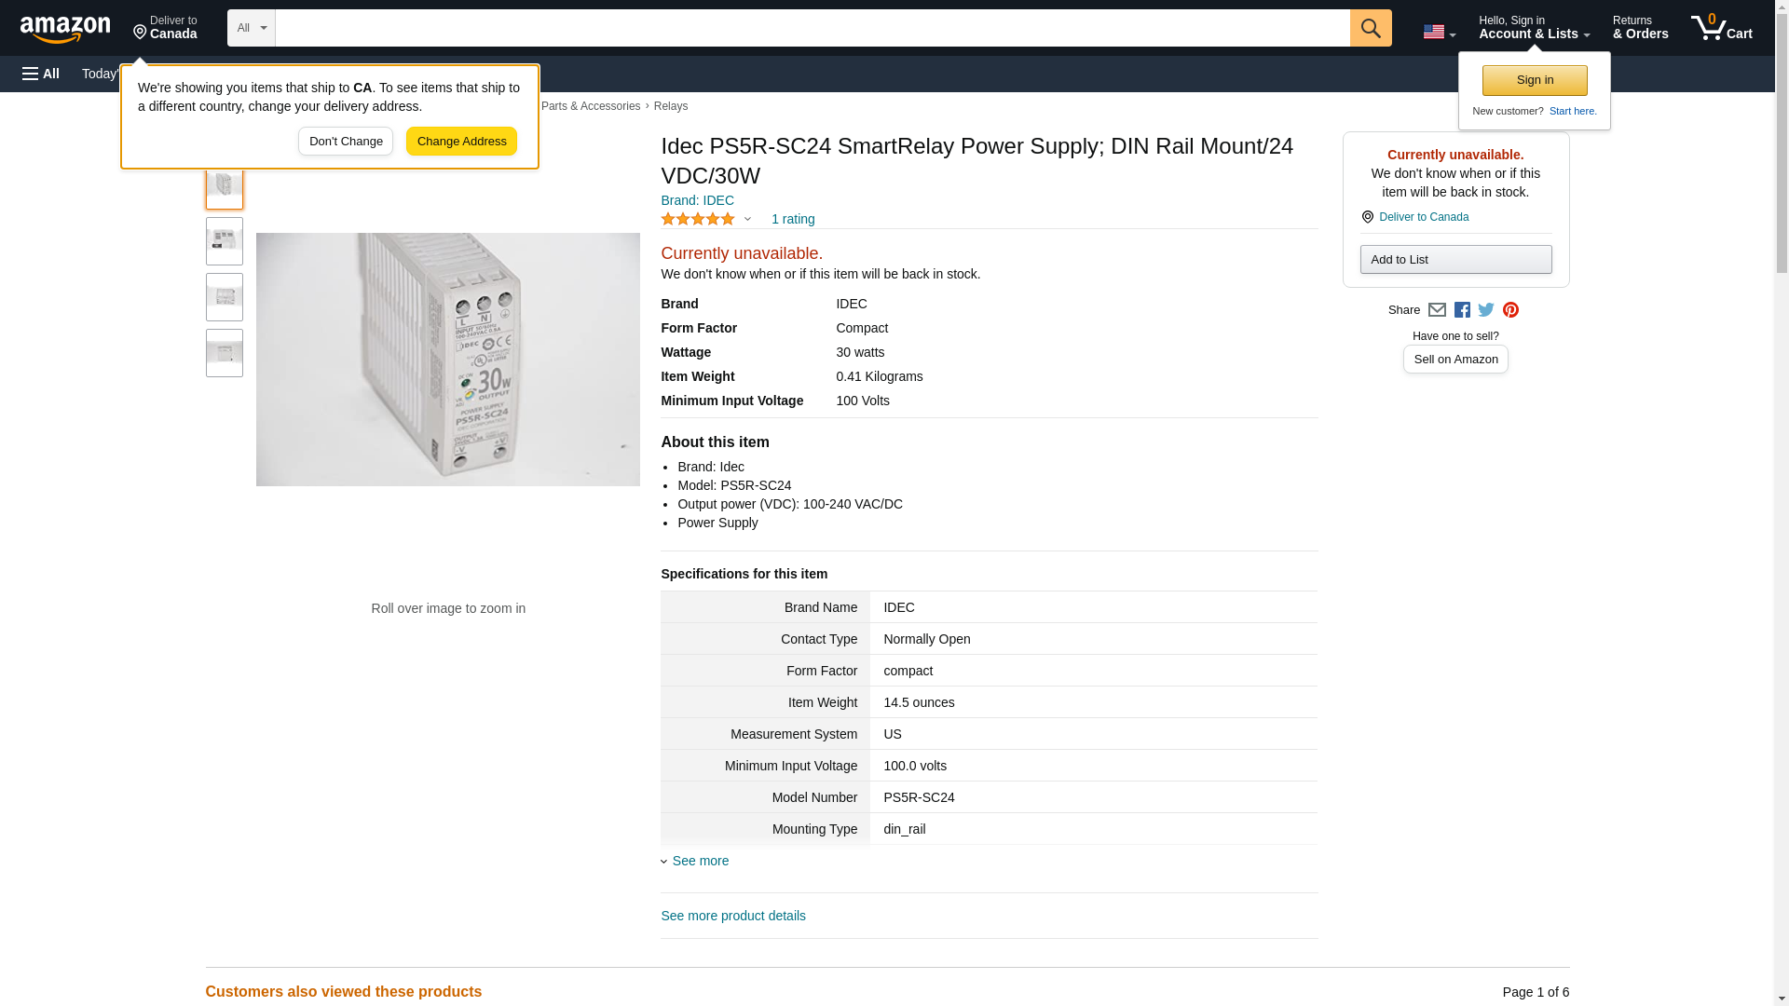1789x1006 pixels.
Task: Open the search category All dropdown
Action: pyautogui.click(x=251, y=28)
